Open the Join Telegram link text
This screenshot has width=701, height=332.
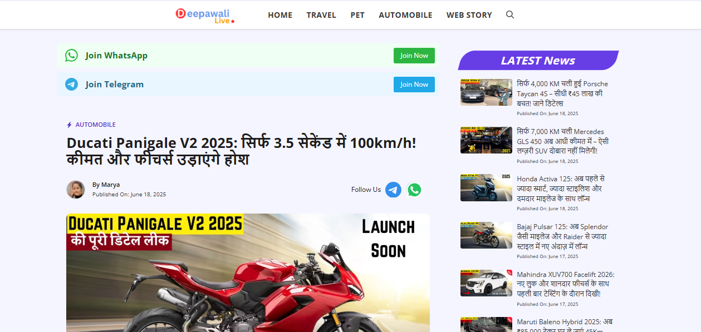(x=115, y=85)
